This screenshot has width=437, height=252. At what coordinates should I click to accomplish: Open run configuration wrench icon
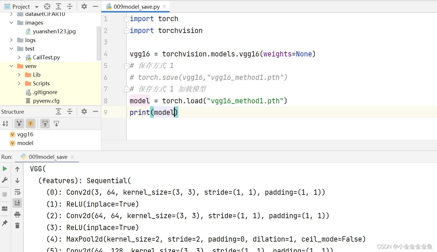point(5,180)
